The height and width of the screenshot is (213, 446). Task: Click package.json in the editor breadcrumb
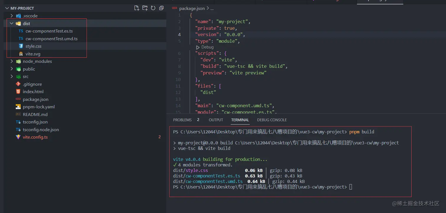point(192,9)
